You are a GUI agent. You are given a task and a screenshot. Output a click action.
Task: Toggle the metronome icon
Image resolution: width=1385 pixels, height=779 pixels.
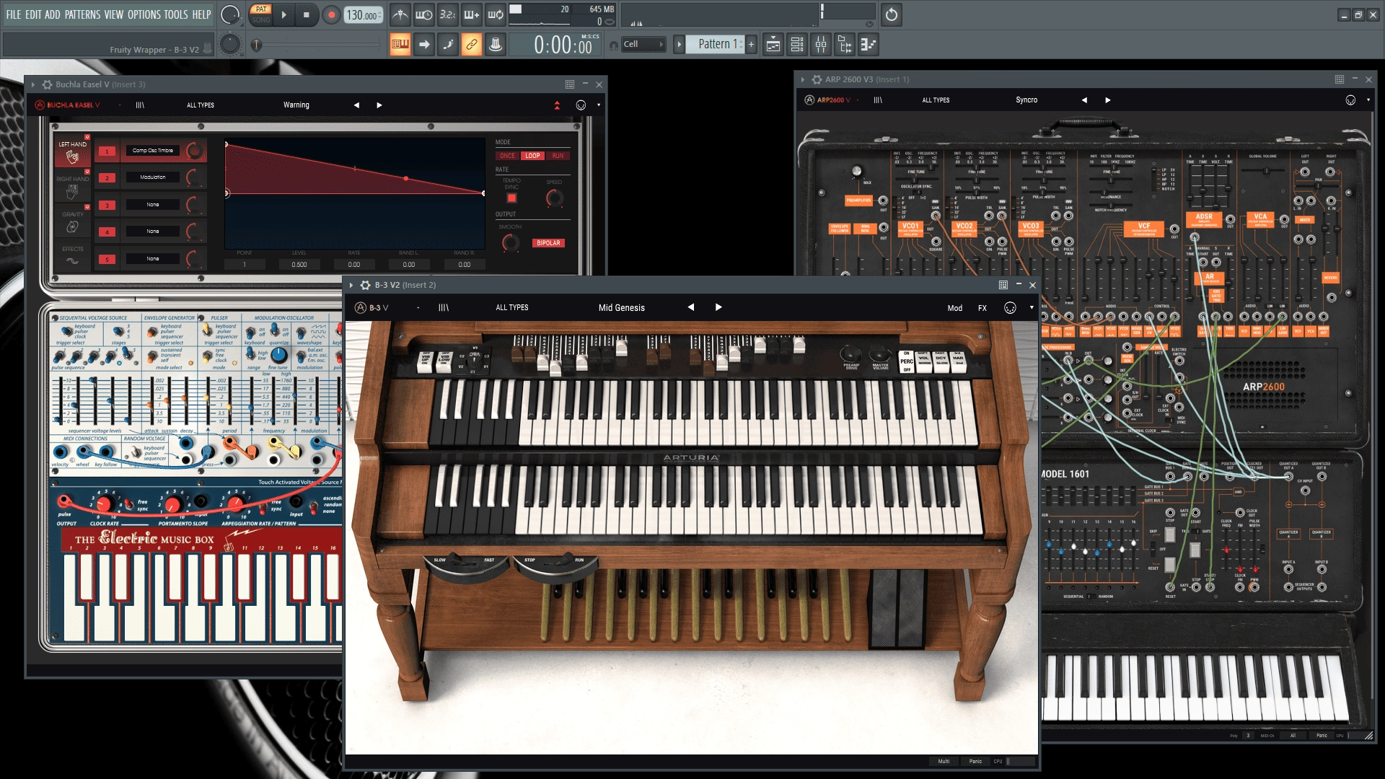tap(400, 14)
